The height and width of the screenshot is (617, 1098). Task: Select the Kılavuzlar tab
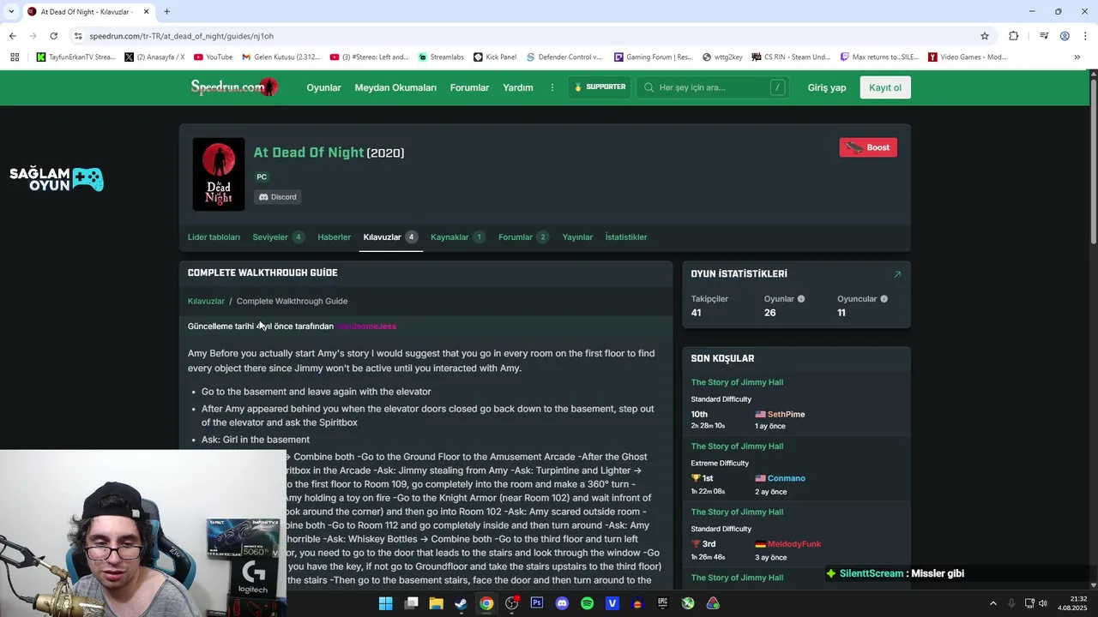[x=390, y=237]
